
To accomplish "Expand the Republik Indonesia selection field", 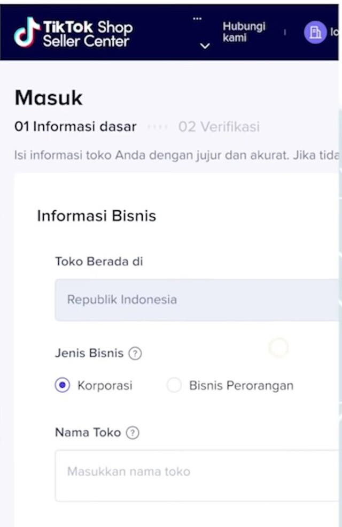I will click(198, 300).
